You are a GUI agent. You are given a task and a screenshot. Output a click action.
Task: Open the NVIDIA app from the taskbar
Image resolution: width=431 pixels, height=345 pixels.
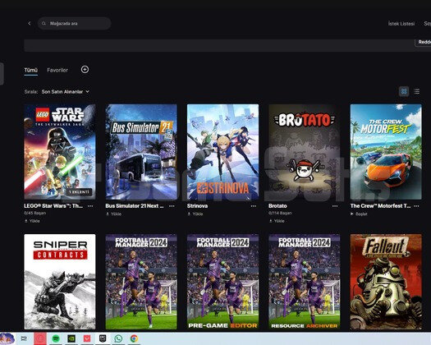[x=71, y=338]
